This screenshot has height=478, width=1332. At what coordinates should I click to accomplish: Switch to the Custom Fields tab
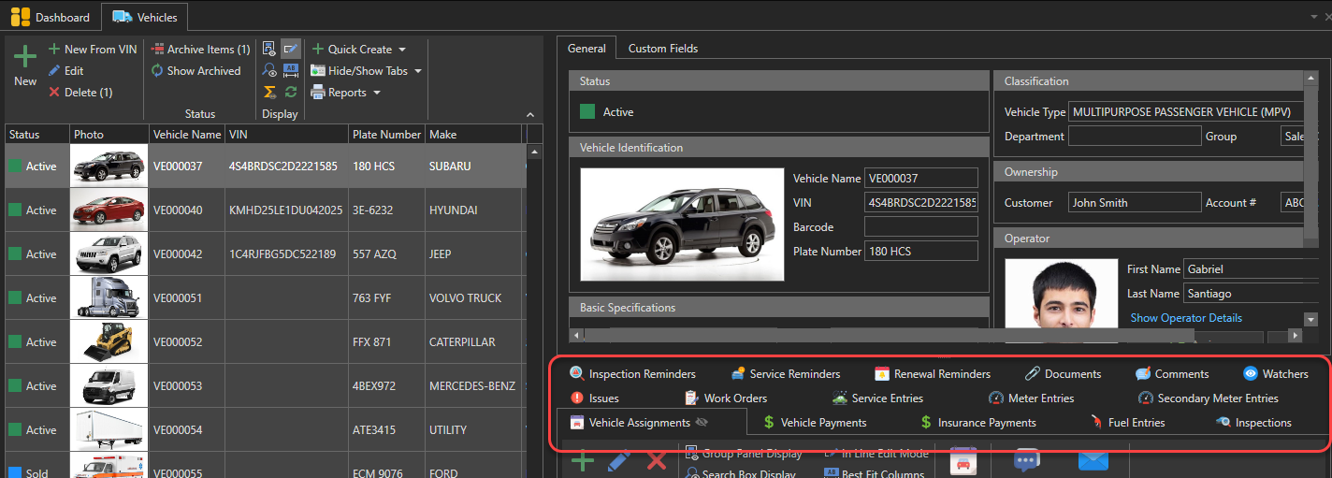click(662, 48)
